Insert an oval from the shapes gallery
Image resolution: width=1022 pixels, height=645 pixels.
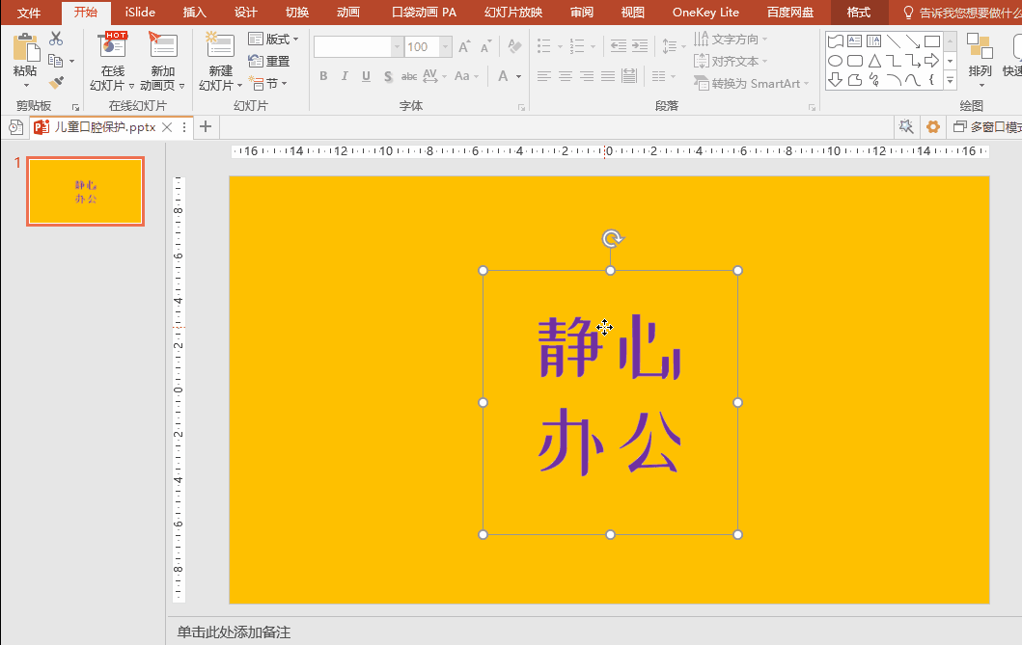836,60
